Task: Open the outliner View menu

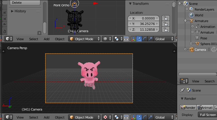Action: (x=196, y=81)
